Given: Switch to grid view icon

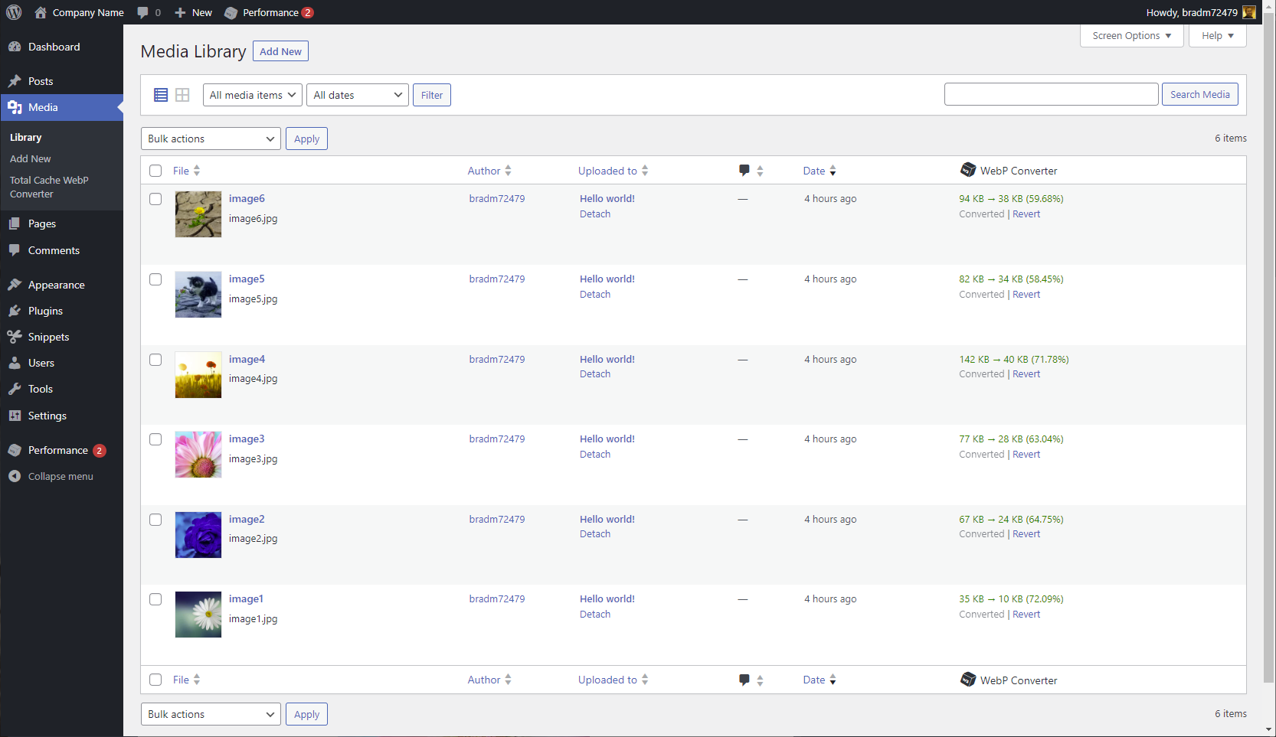Looking at the screenshot, I should (x=182, y=95).
